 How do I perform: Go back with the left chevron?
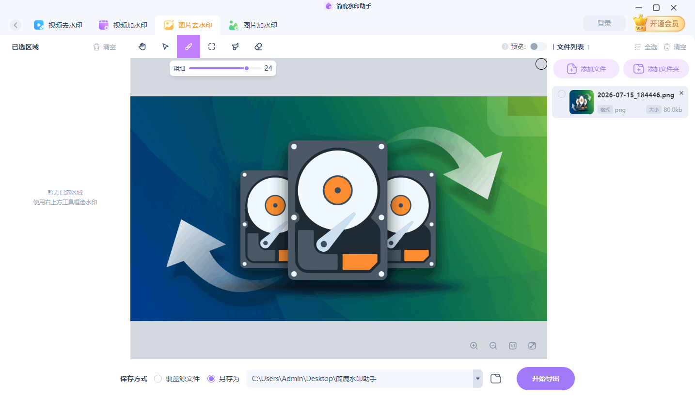16,25
